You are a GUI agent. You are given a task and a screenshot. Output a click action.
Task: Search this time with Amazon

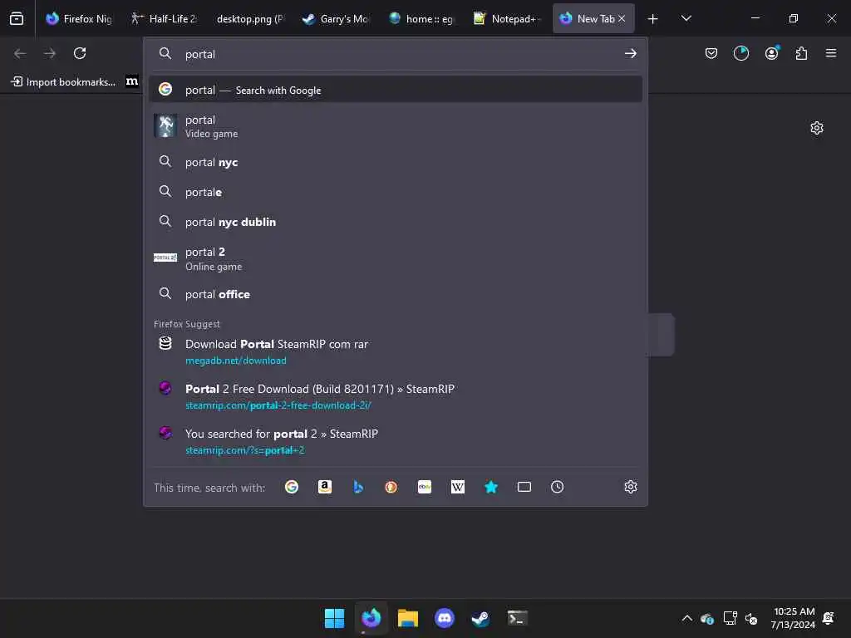click(325, 487)
